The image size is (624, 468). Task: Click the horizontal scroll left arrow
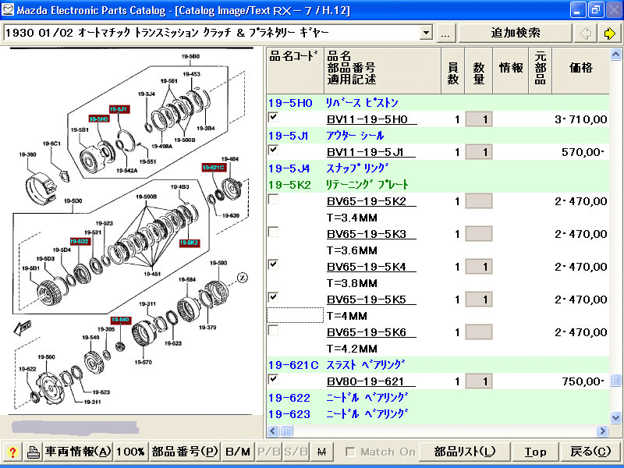pos(272,431)
